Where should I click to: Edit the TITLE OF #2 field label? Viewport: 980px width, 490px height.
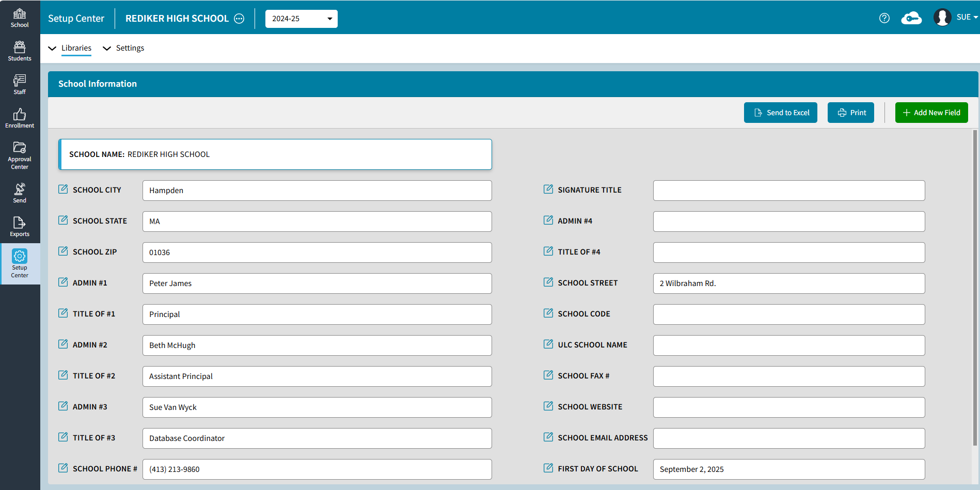63,375
